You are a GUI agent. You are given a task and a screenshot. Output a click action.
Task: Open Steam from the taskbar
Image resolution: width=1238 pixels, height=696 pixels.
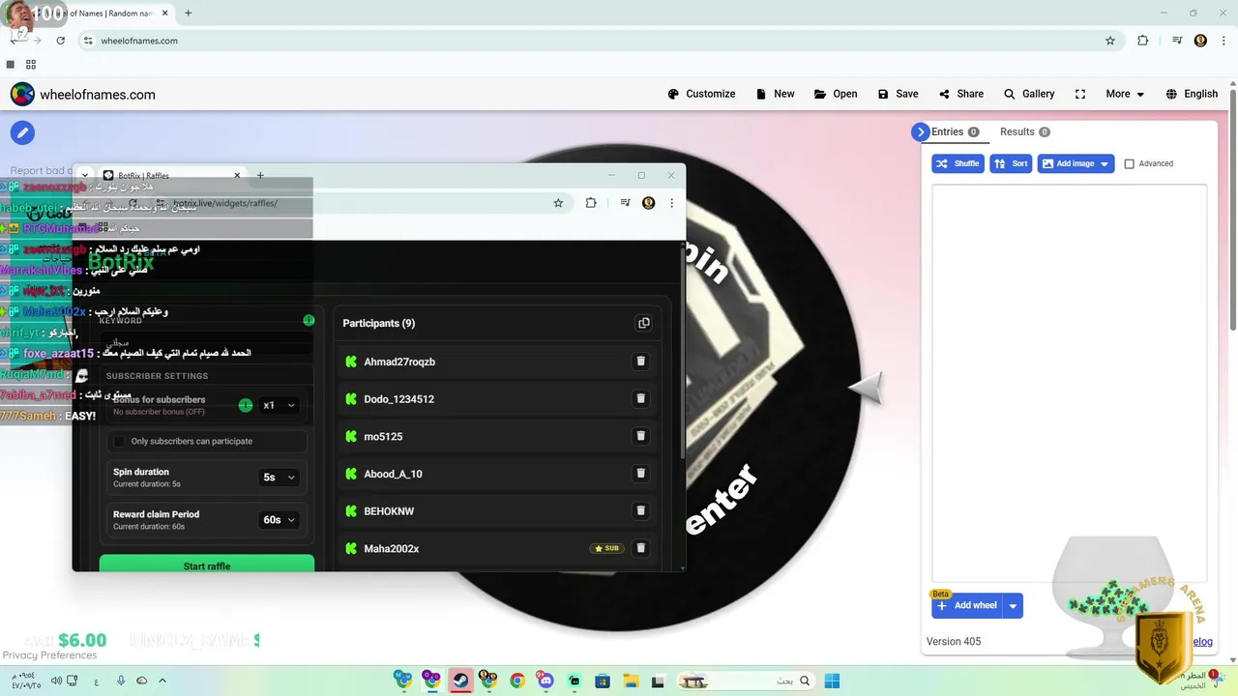pyautogui.click(x=460, y=681)
